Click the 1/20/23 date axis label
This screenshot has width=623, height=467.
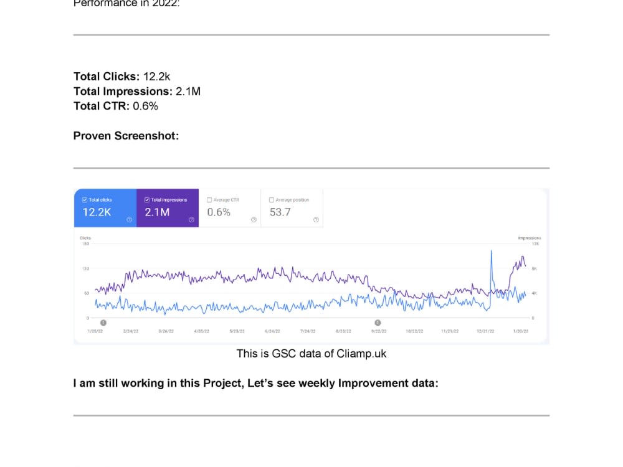[520, 331]
